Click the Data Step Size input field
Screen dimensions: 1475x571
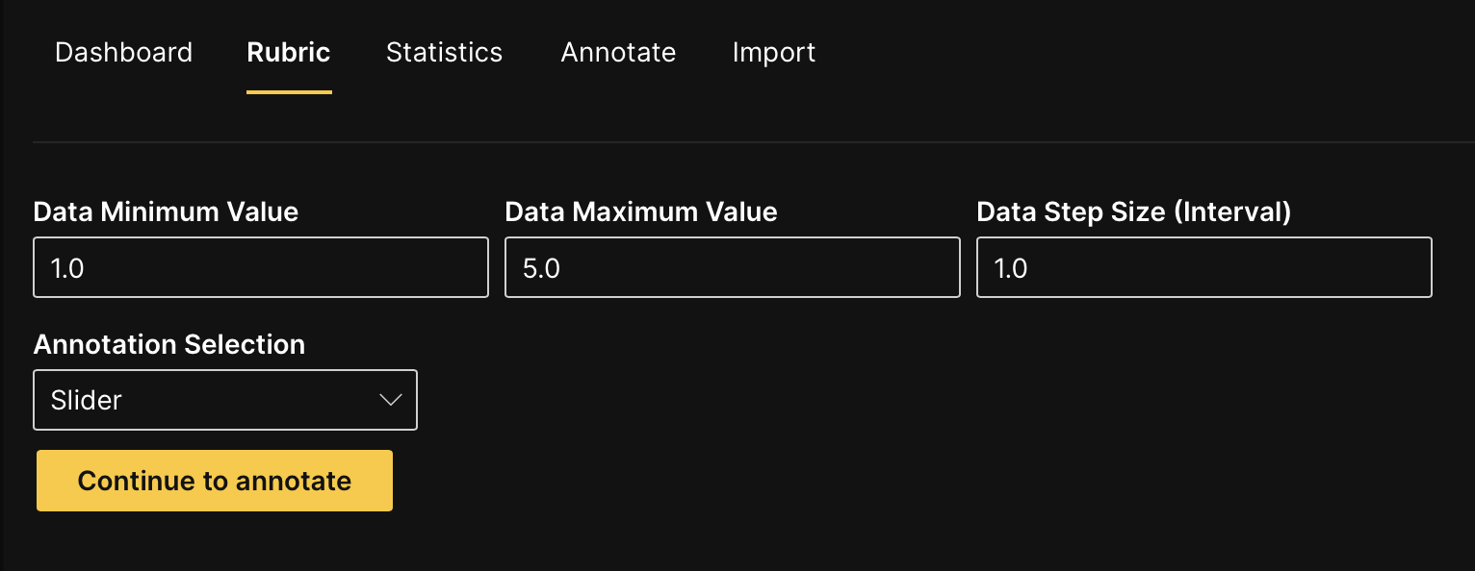click(x=1203, y=268)
